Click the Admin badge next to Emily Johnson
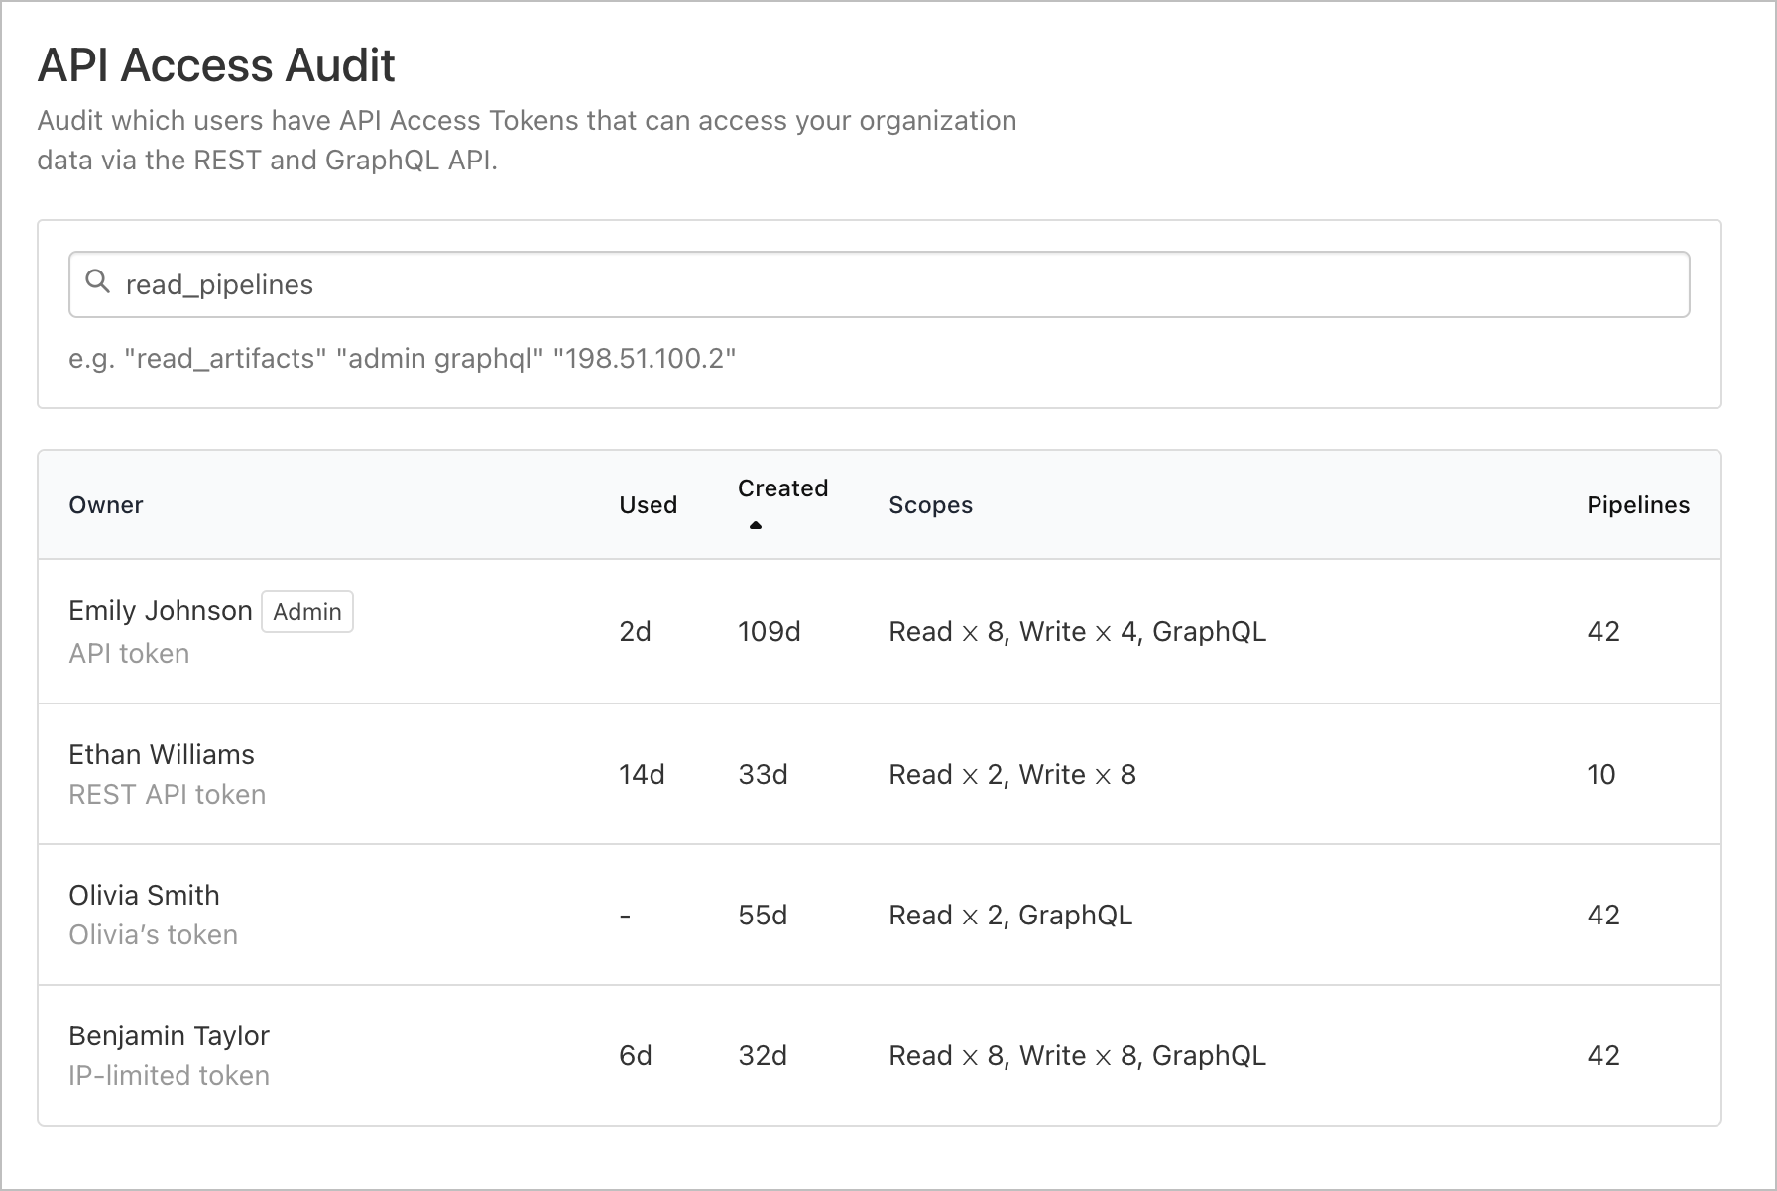 (306, 611)
